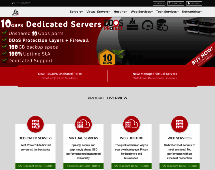Click the database backup restore icon
This screenshot has height=170, width=215.
(x=162, y=25)
